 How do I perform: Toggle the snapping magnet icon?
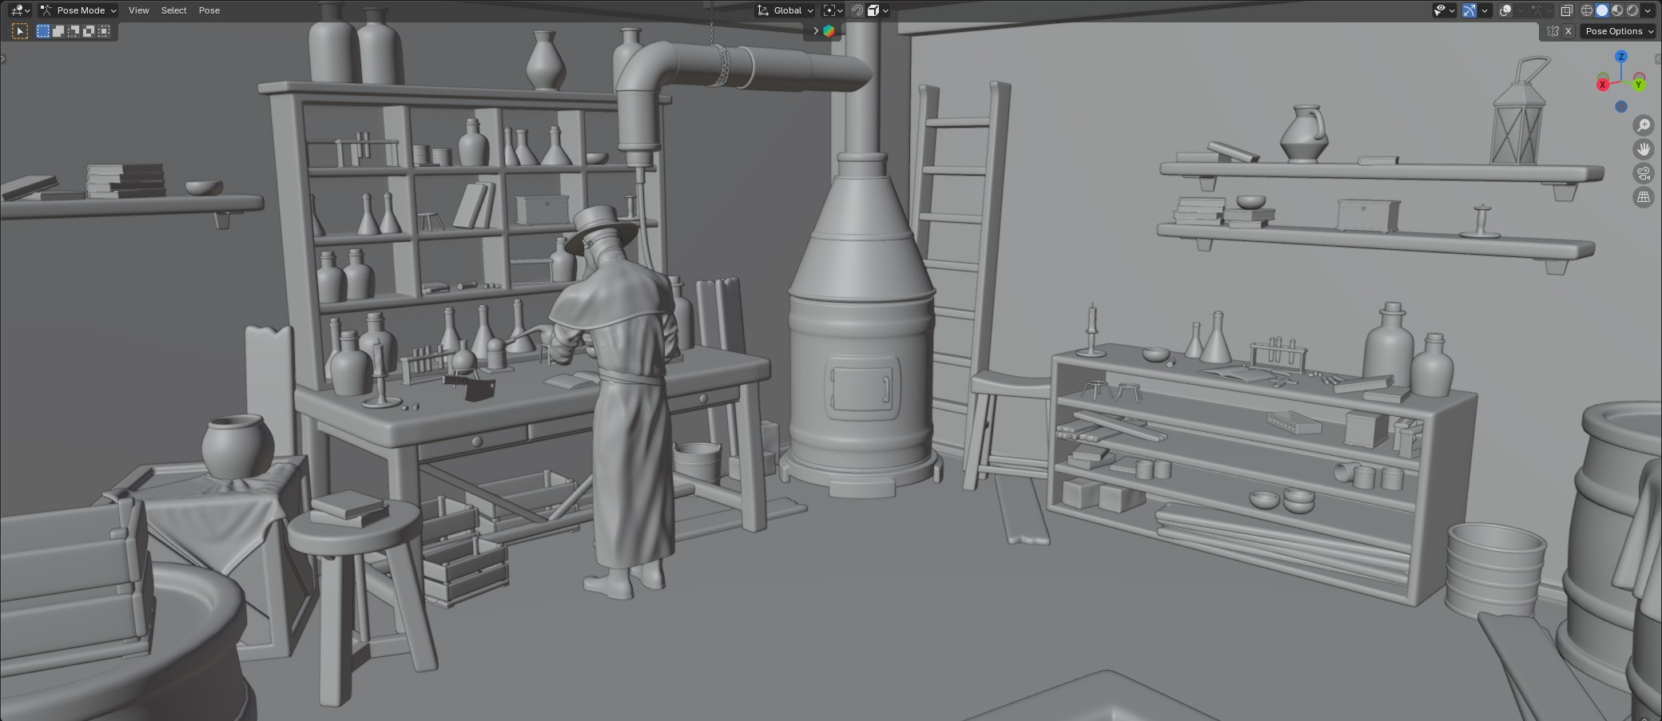(x=857, y=10)
